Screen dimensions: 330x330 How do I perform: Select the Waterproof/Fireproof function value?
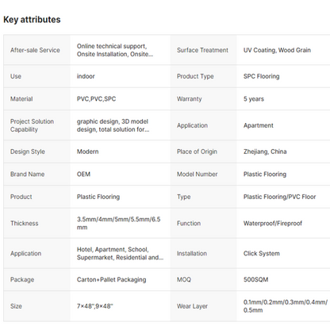pos(273,223)
